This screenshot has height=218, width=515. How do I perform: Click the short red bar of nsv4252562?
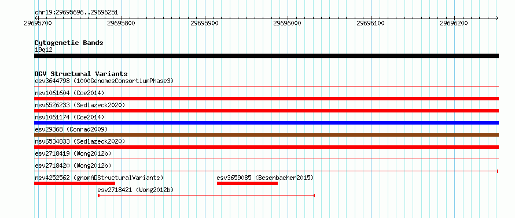coord(75,183)
